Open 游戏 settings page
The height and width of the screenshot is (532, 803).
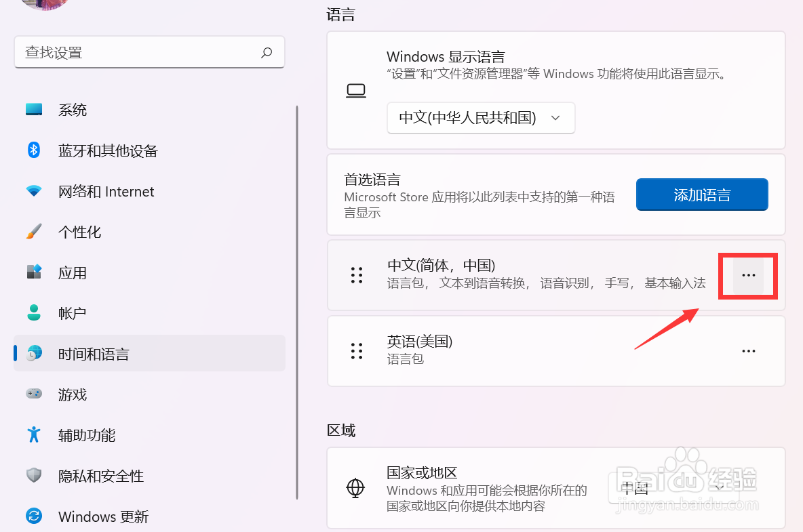tap(149, 394)
